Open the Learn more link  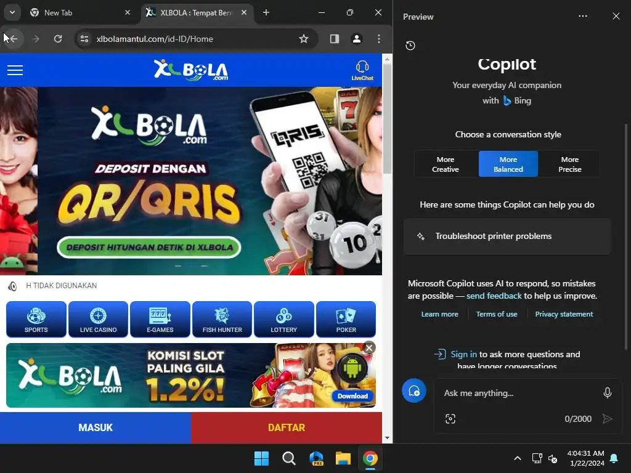(440, 314)
